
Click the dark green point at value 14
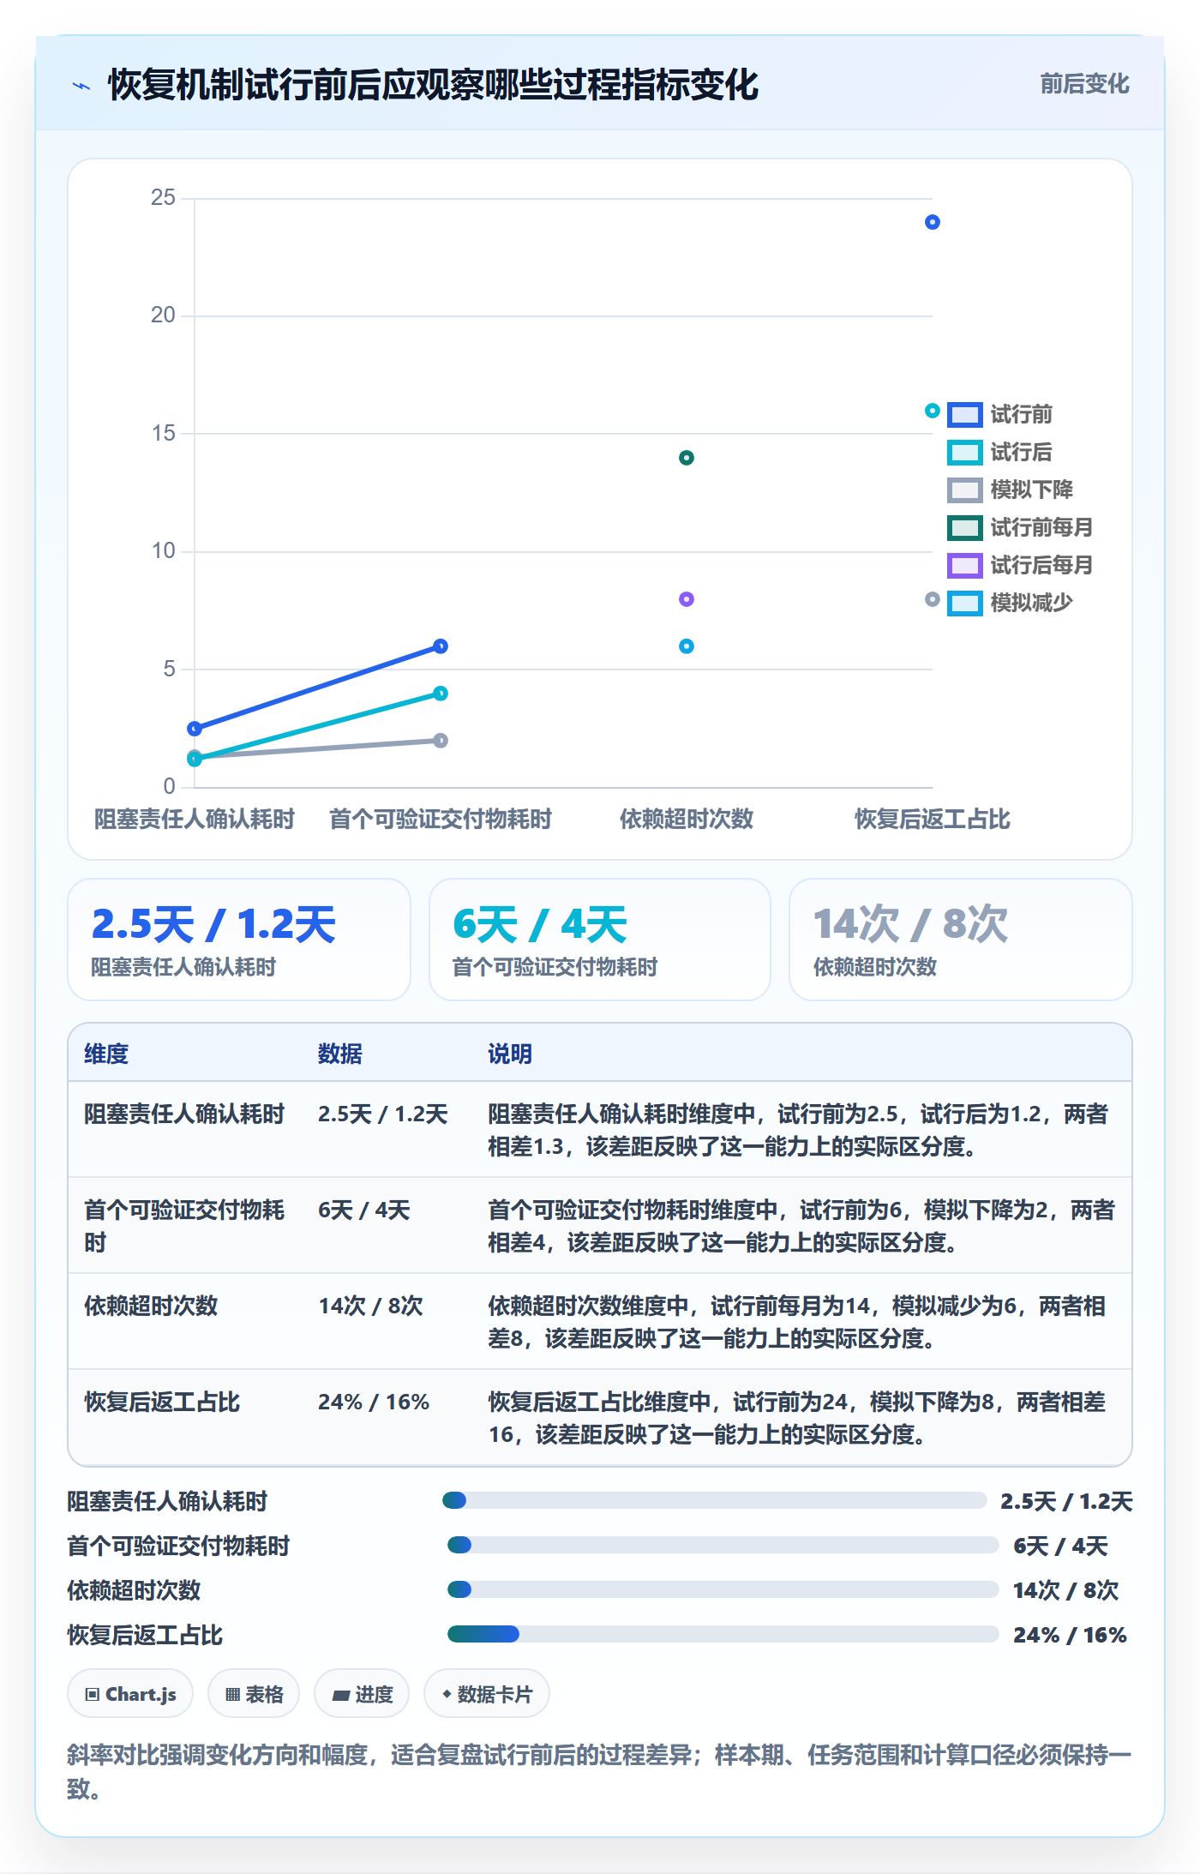click(687, 458)
